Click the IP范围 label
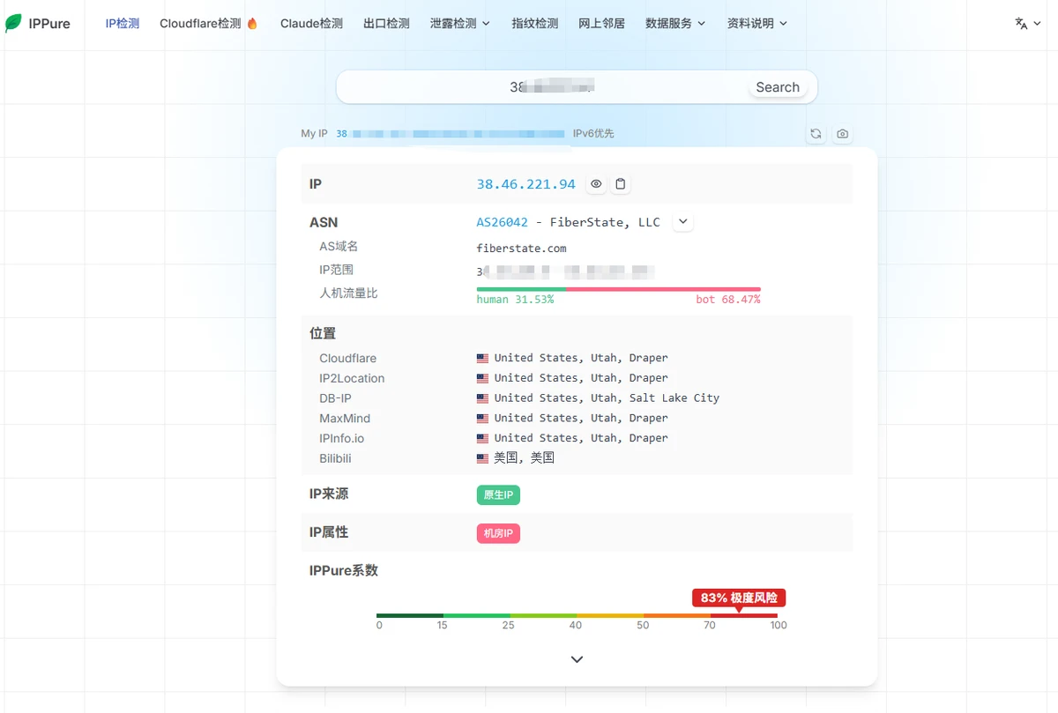 coord(336,270)
